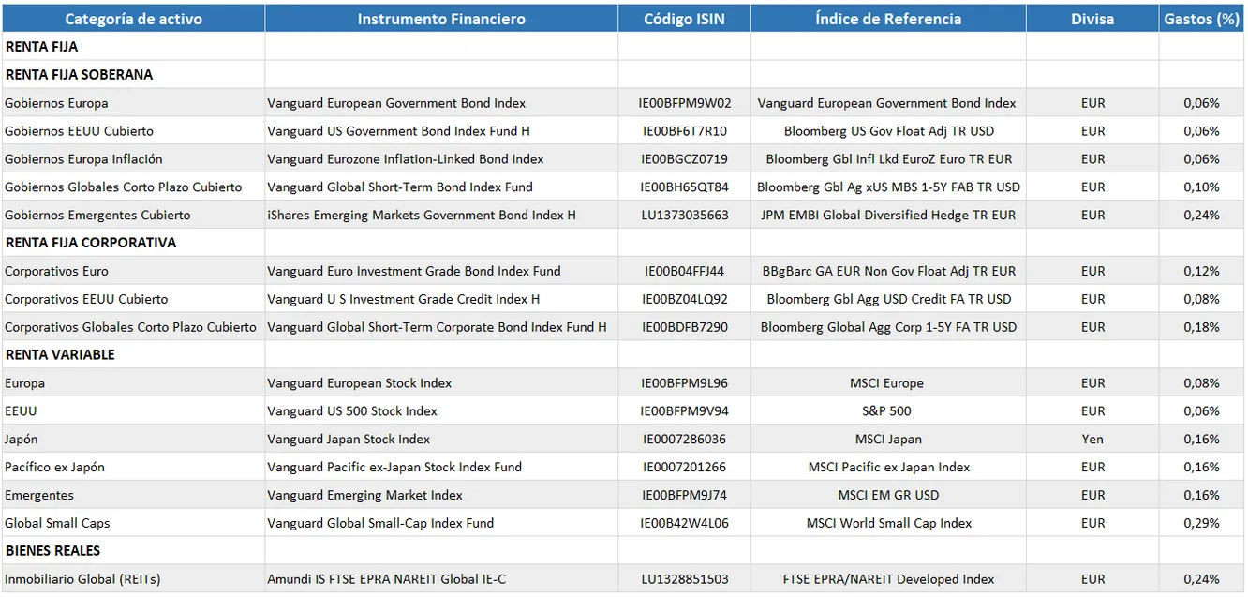Click the 'Divisa' column header
This screenshot has height=597, width=1248.
pos(1092,19)
